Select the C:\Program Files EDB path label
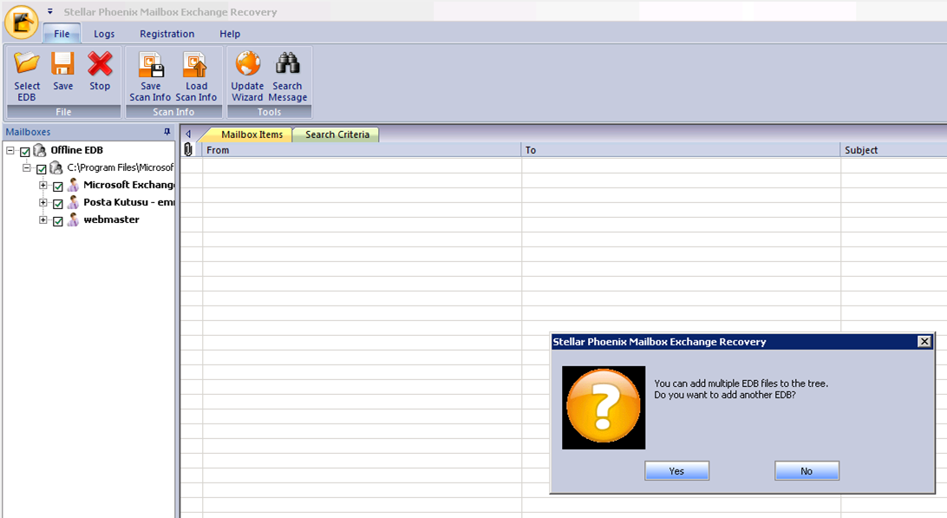Image resolution: width=947 pixels, height=518 pixels. 121,167
